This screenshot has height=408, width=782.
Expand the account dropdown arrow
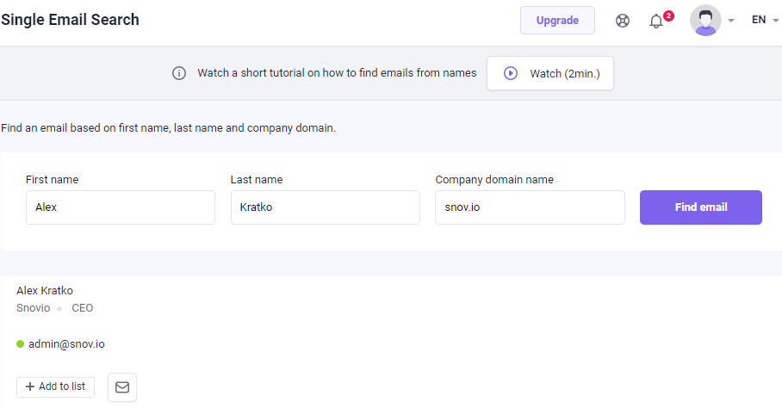731,21
